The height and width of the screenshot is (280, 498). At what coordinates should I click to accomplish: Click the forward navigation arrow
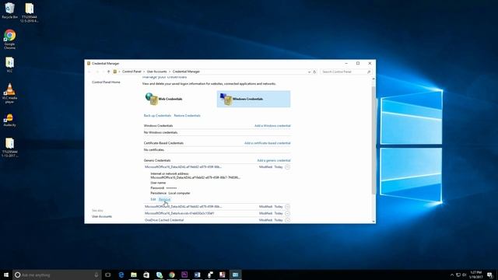pos(97,72)
